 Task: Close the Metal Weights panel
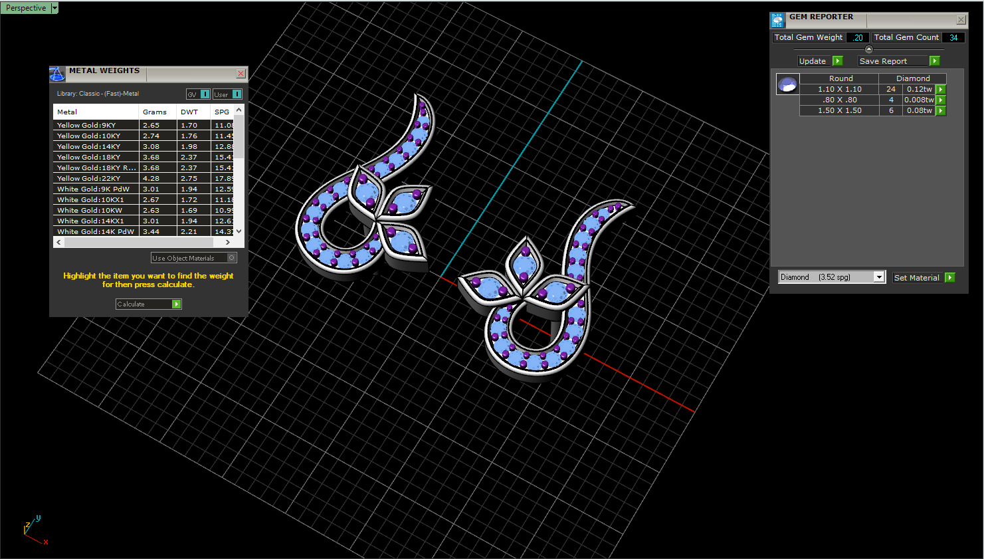(241, 73)
